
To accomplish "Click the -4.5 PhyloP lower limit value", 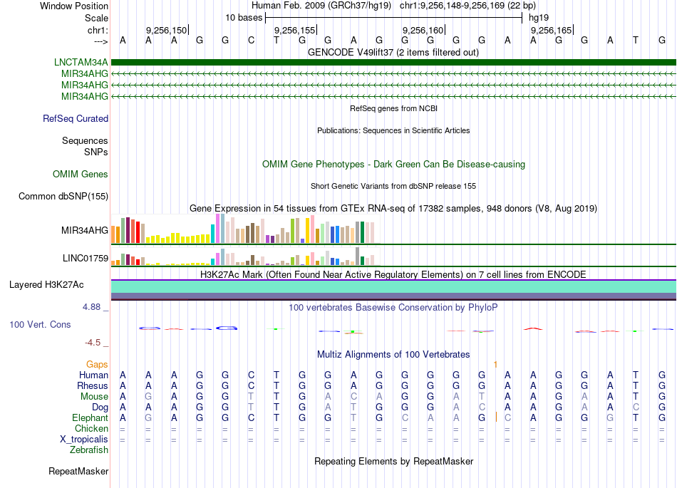I will (93, 343).
